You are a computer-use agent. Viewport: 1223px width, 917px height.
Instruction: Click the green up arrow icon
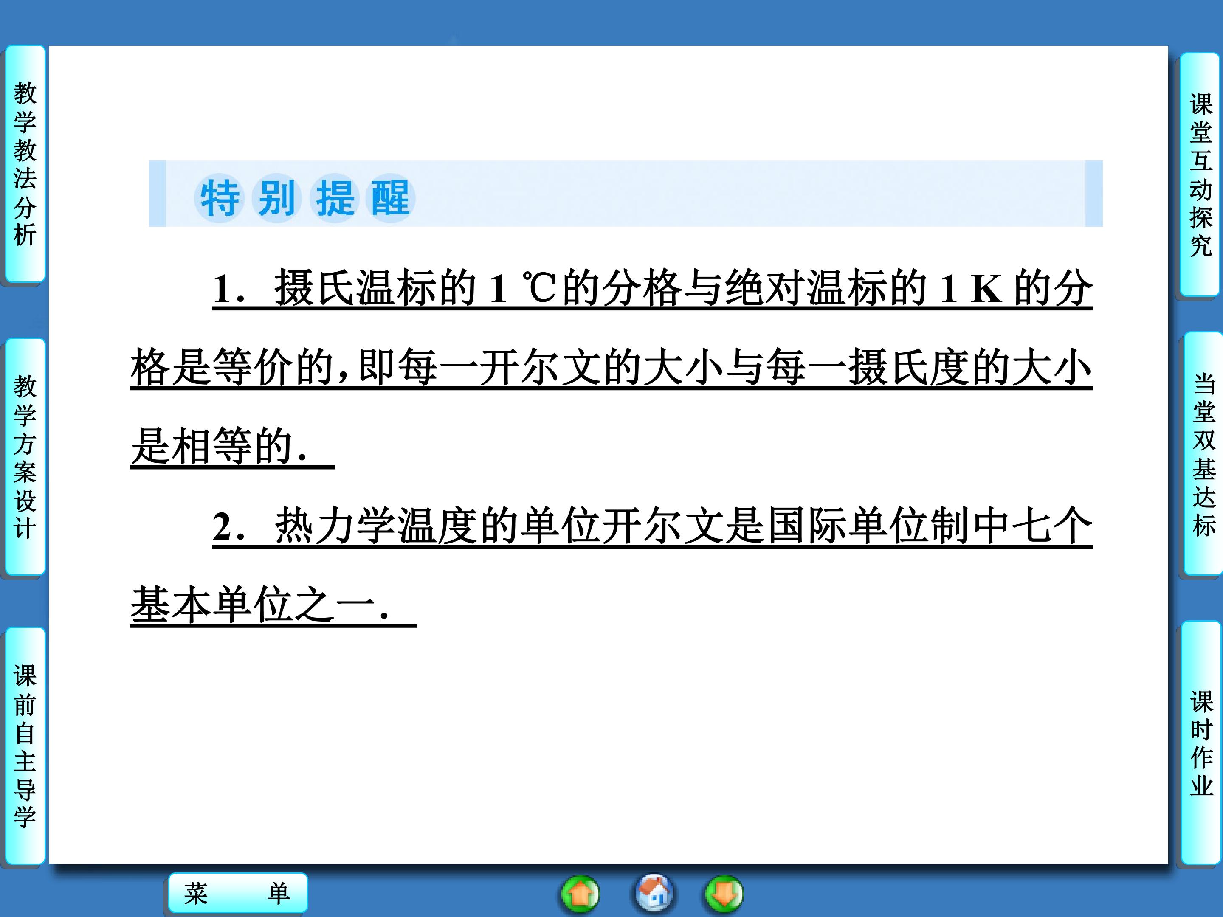(x=580, y=893)
